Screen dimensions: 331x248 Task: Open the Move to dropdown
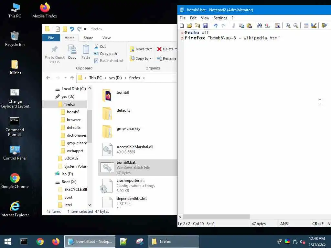tap(141, 49)
